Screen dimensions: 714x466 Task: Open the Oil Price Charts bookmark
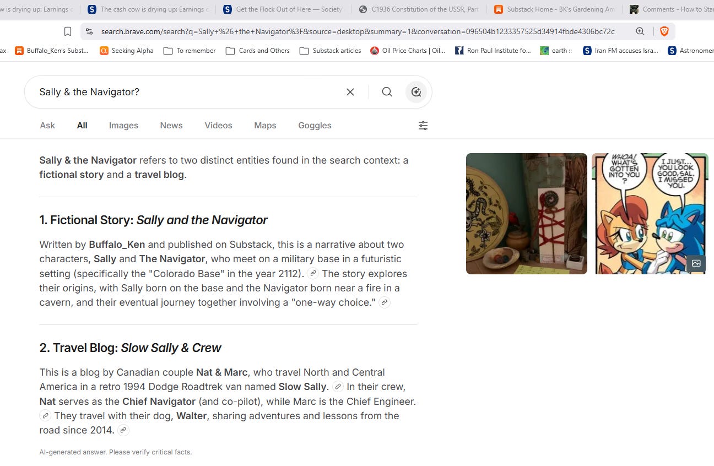[x=408, y=51]
